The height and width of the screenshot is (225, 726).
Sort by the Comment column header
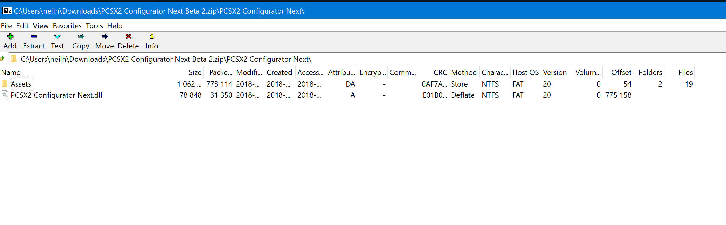coord(403,72)
